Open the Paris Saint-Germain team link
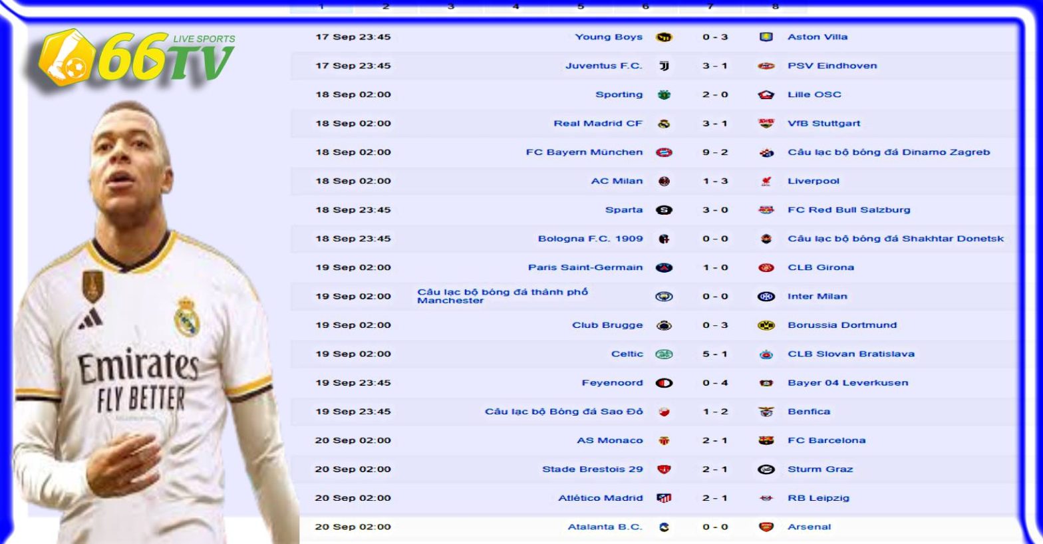The height and width of the screenshot is (544, 1043). point(585,267)
